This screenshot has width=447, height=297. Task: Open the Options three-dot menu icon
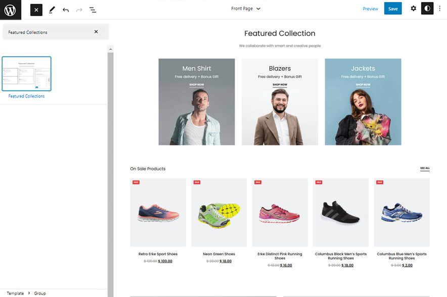(x=440, y=8)
